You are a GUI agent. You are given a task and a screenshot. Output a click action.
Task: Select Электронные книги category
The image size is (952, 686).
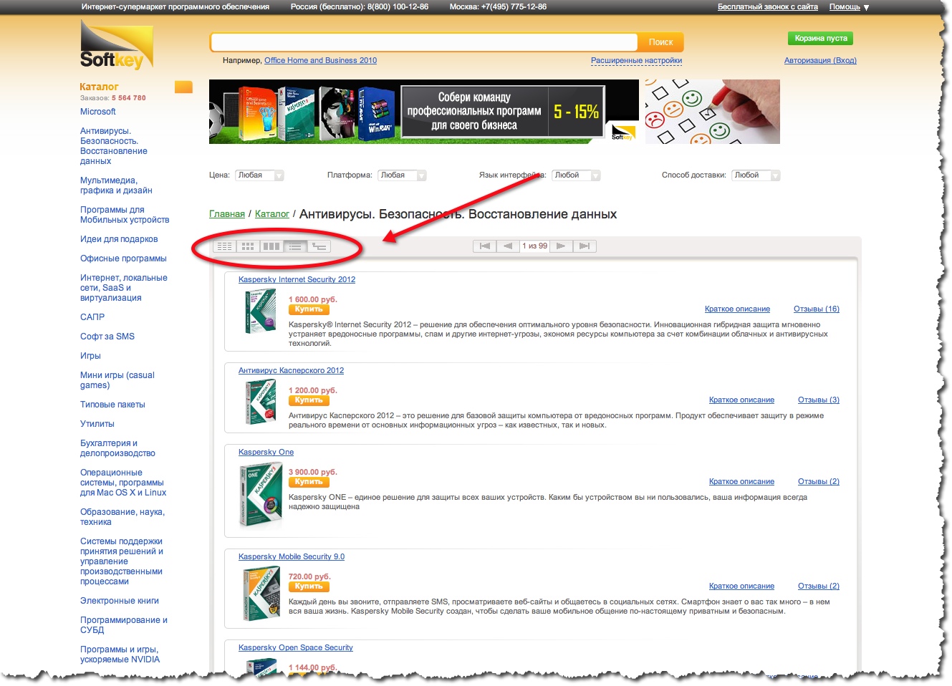(120, 601)
